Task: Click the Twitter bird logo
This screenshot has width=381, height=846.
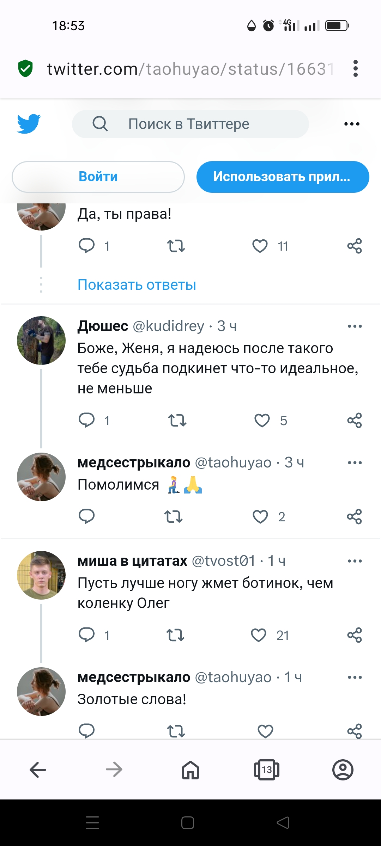Action: pos(29,124)
